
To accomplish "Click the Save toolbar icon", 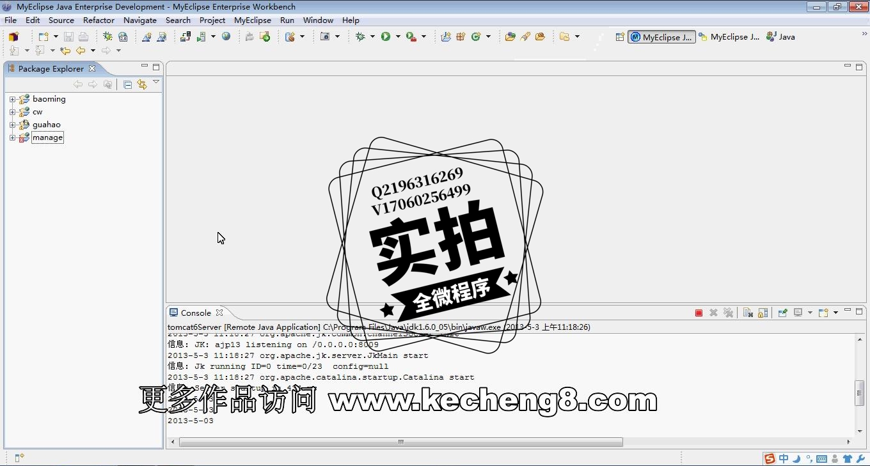I will 68,37.
